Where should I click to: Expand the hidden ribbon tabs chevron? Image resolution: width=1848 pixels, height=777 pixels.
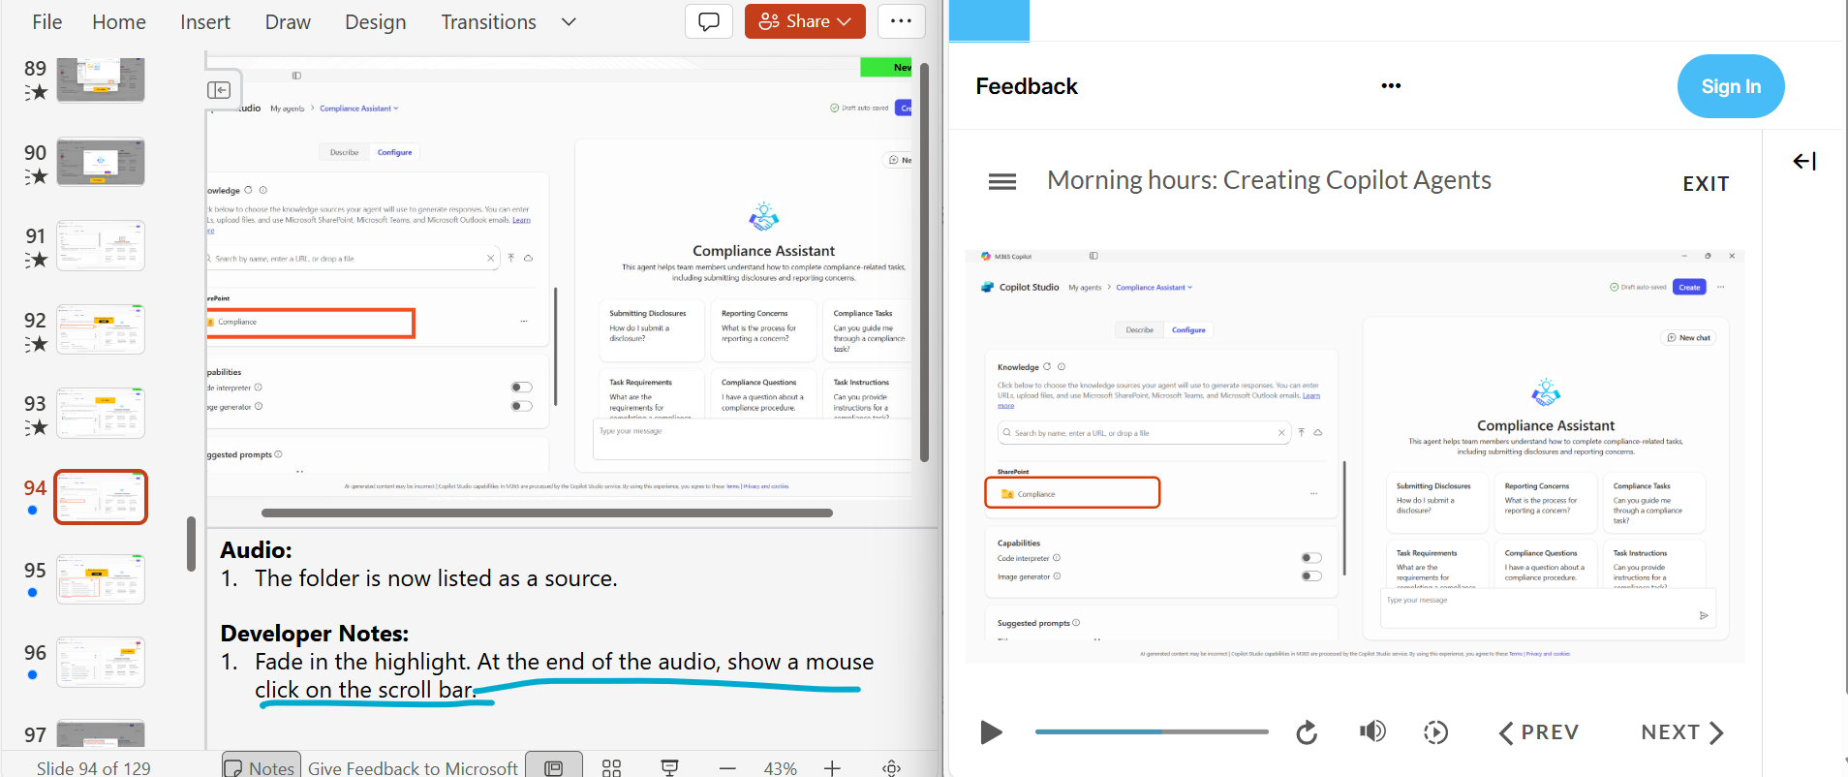pyautogui.click(x=569, y=21)
